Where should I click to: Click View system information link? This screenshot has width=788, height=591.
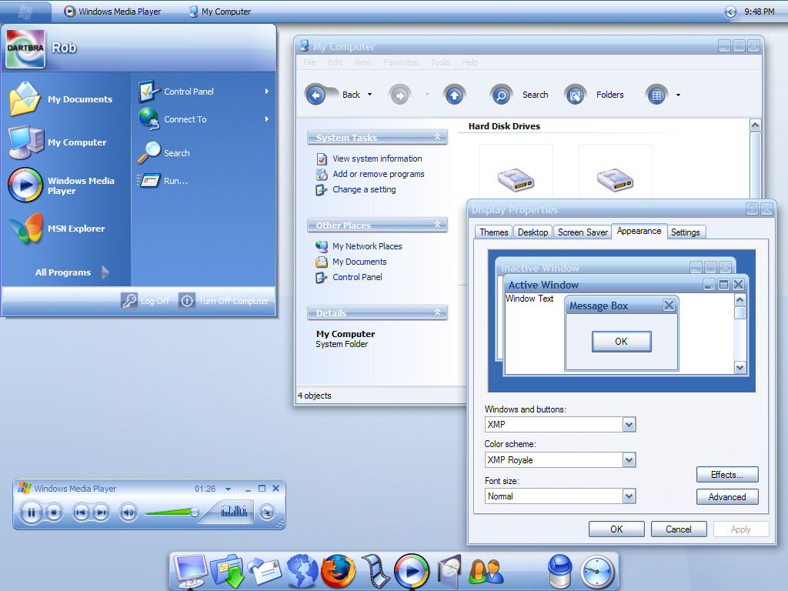377,159
